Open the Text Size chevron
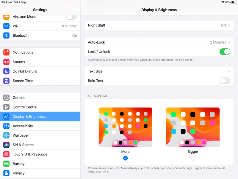The image size is (238, 179). tap(229, 71)
